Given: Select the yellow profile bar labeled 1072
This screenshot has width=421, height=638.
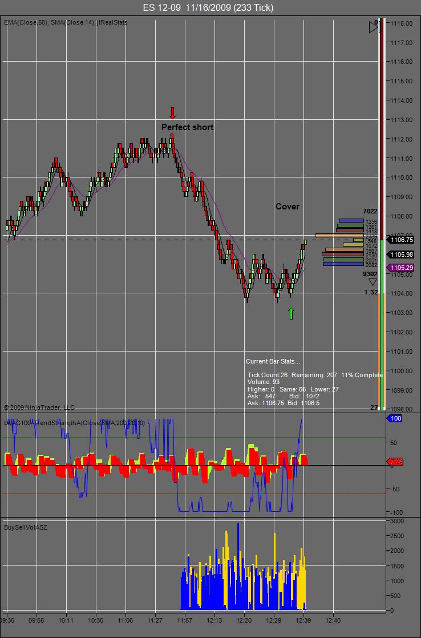Looking at the screenshot, I should (354, 245).
